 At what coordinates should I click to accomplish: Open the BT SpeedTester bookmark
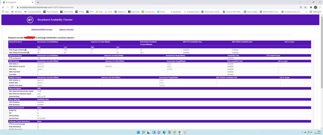(x=175, y=12)
